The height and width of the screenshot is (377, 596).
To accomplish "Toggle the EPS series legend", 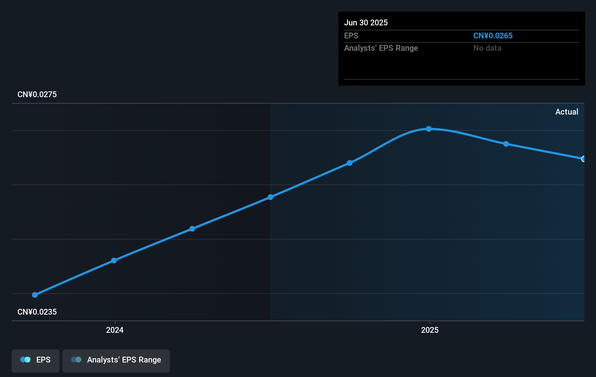I will [x=35, y=360].
